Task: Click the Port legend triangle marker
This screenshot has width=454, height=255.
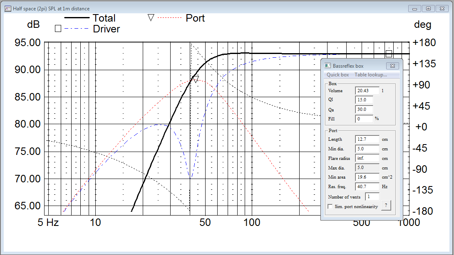Action: coord(151,17)
